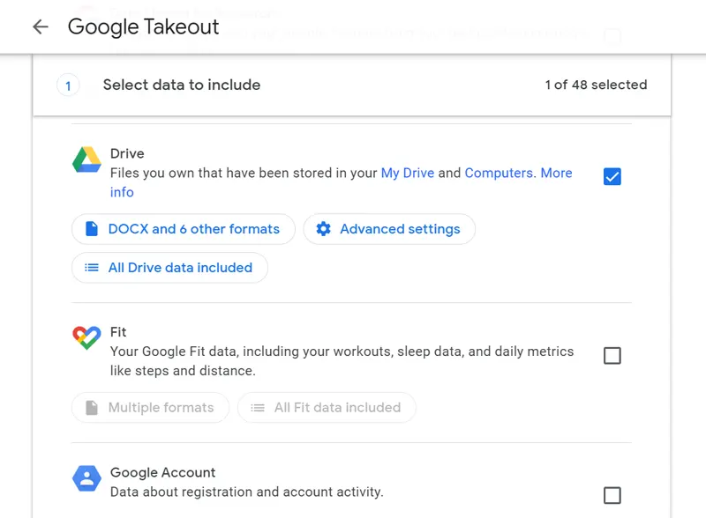Click the Fit heading
The image size is (706, 518).
[x=118, y=332]
